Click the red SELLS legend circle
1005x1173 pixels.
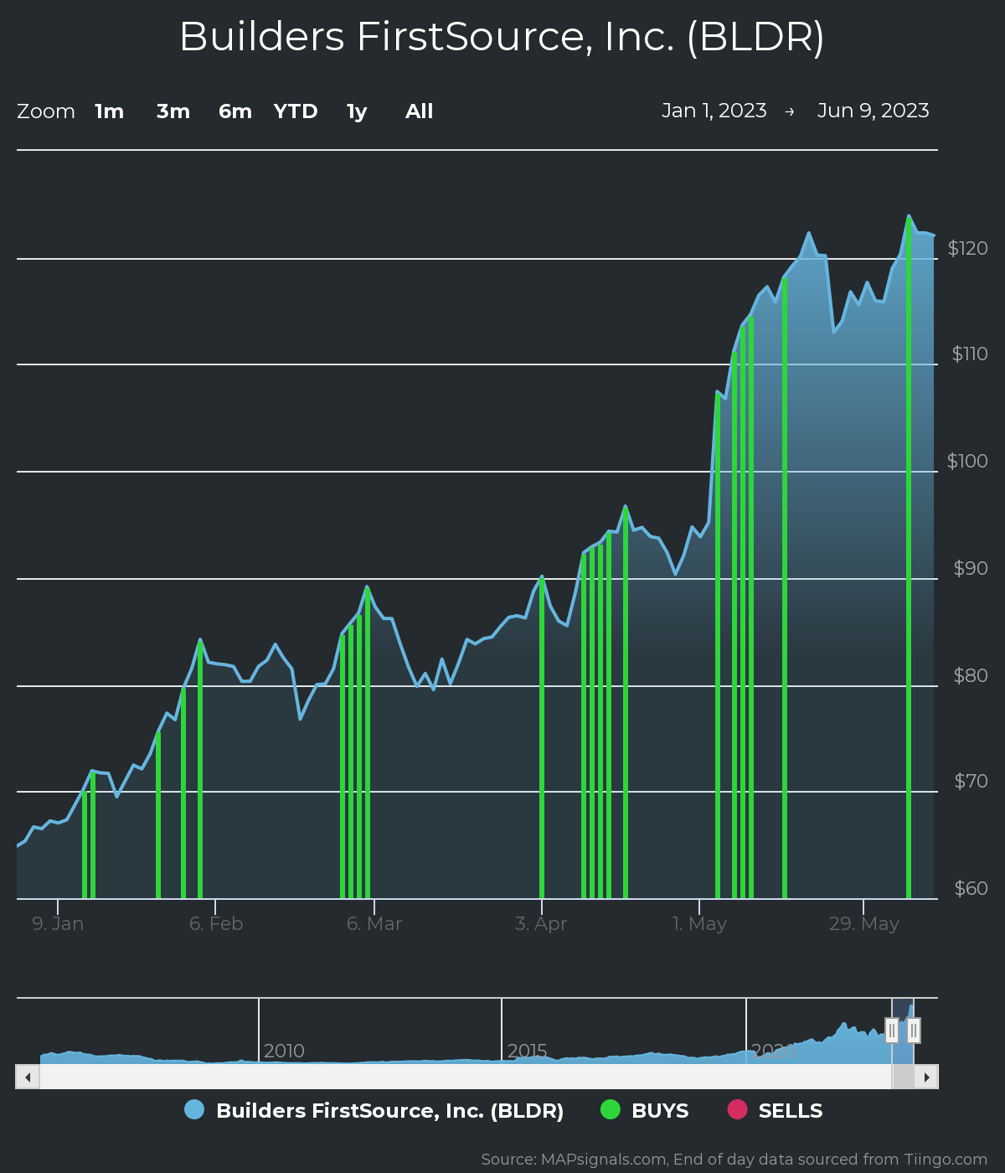pyautogui.click(x=736, y=1109)
